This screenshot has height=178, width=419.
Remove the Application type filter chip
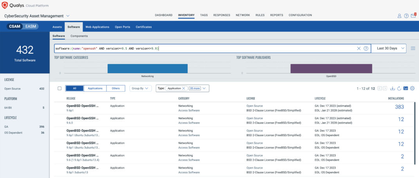click(x=184, y=88)
